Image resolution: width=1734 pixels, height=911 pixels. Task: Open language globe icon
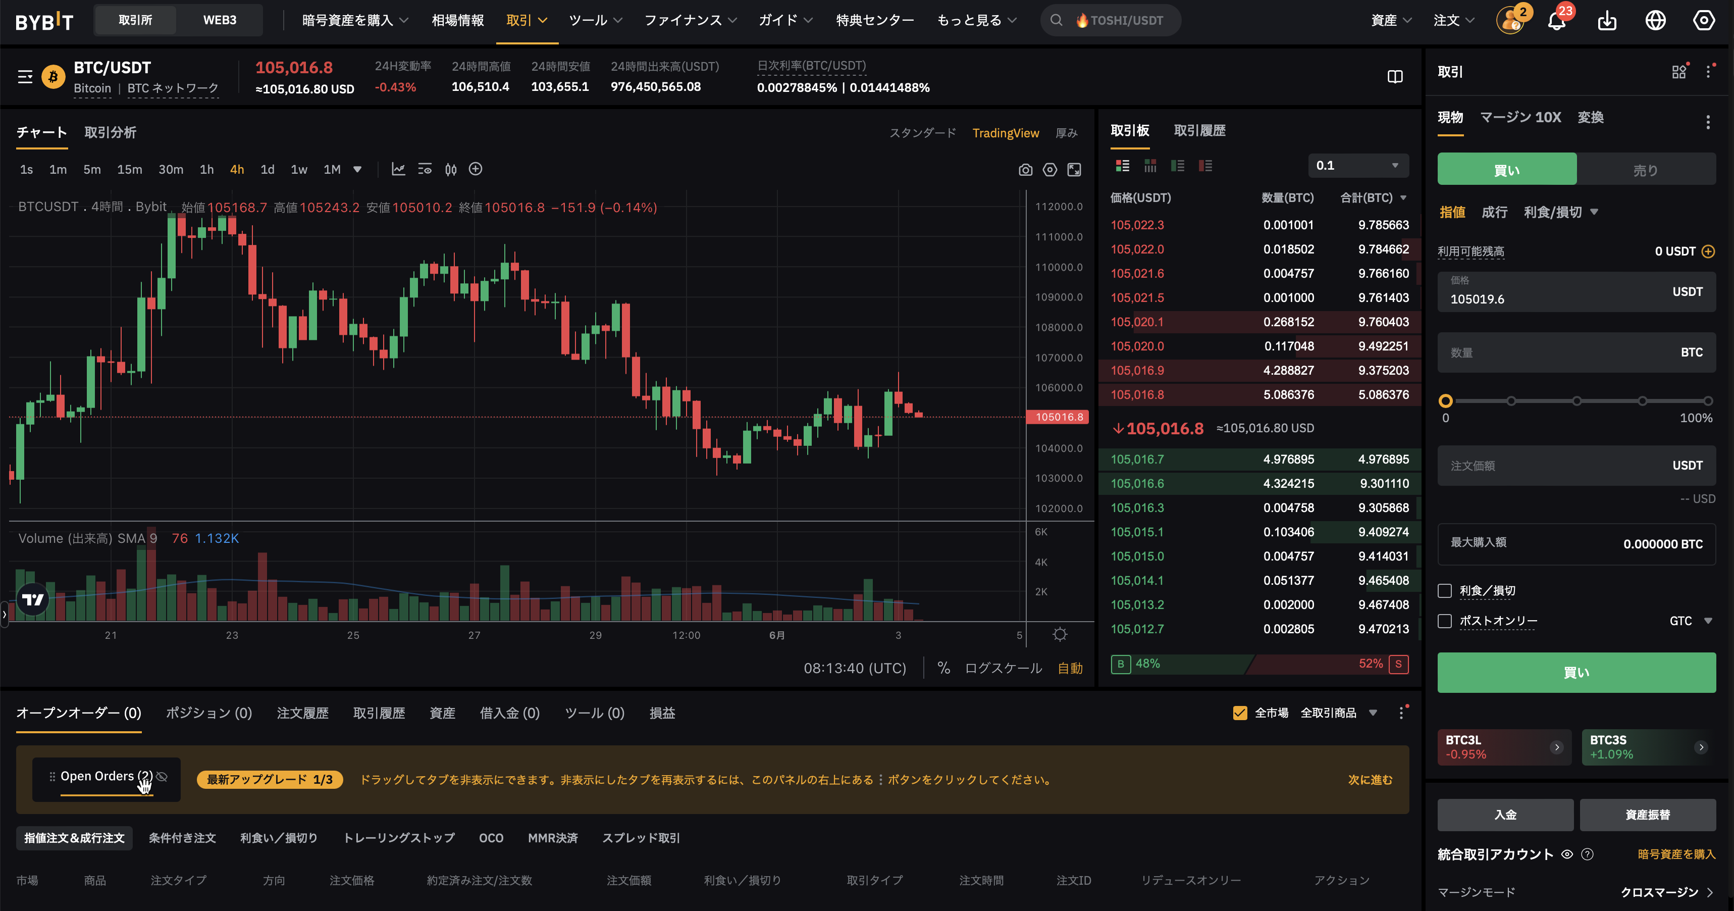pyautogui.click(x=1655, y=21)
